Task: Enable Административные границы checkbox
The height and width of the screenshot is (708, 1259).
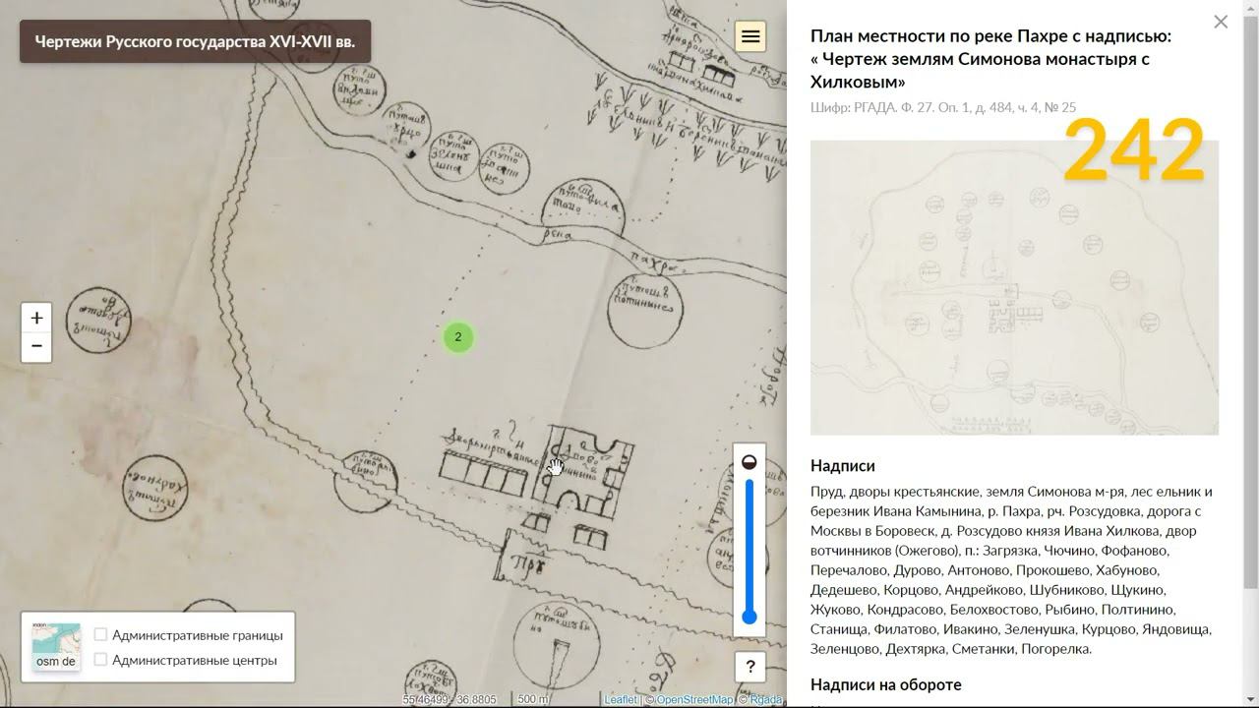Action: (100, 634)
